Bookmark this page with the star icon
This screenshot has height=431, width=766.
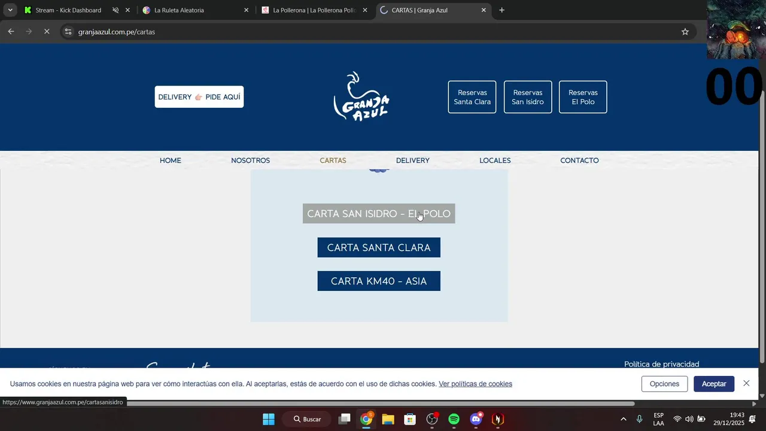[685, 32]
